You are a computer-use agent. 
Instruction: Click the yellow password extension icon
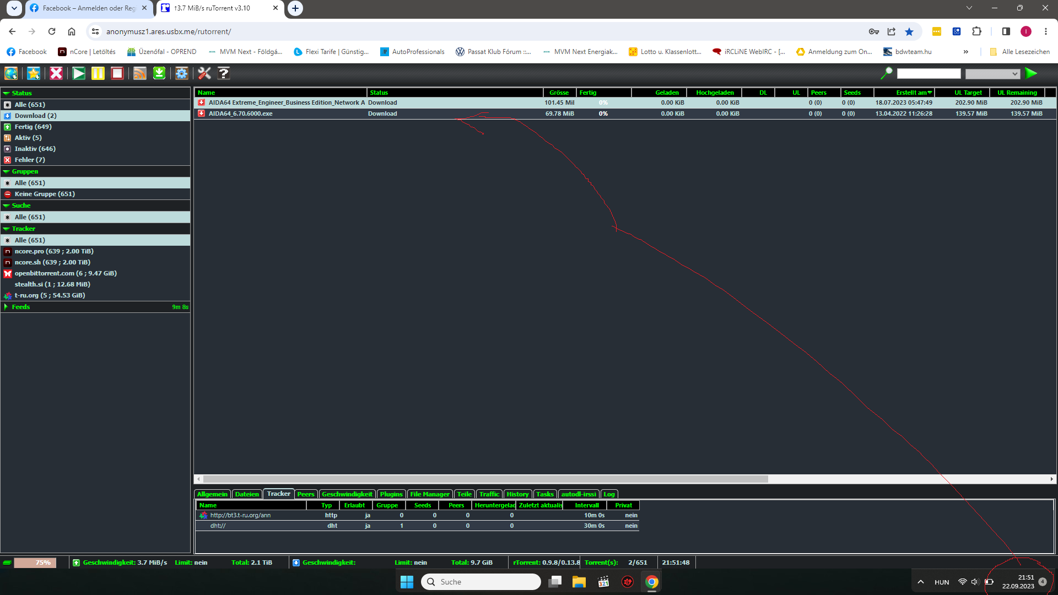click(937, 31)
